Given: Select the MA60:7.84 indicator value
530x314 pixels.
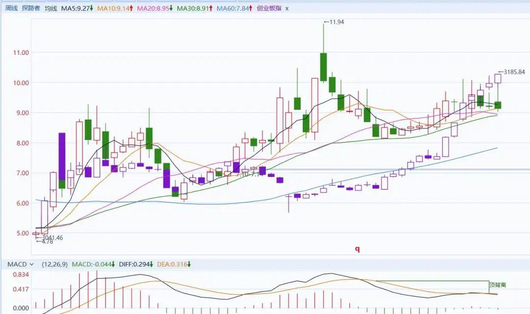Looking at the screenshot, I should click(235, 8).
